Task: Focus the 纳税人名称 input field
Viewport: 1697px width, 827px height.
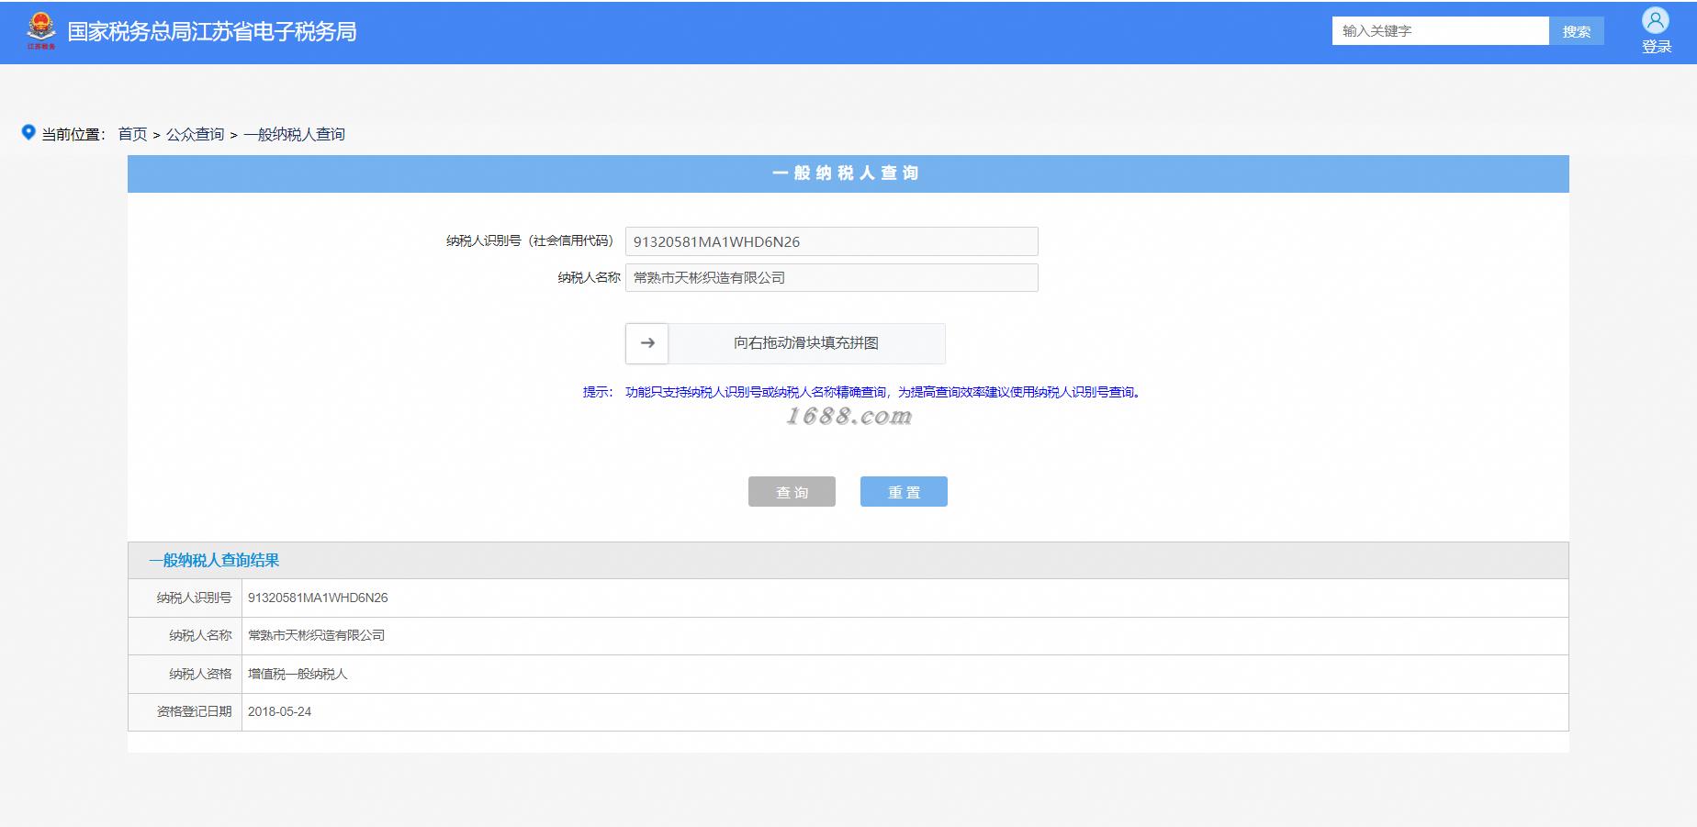Action: pyautogui.click(x=832, y=278)
